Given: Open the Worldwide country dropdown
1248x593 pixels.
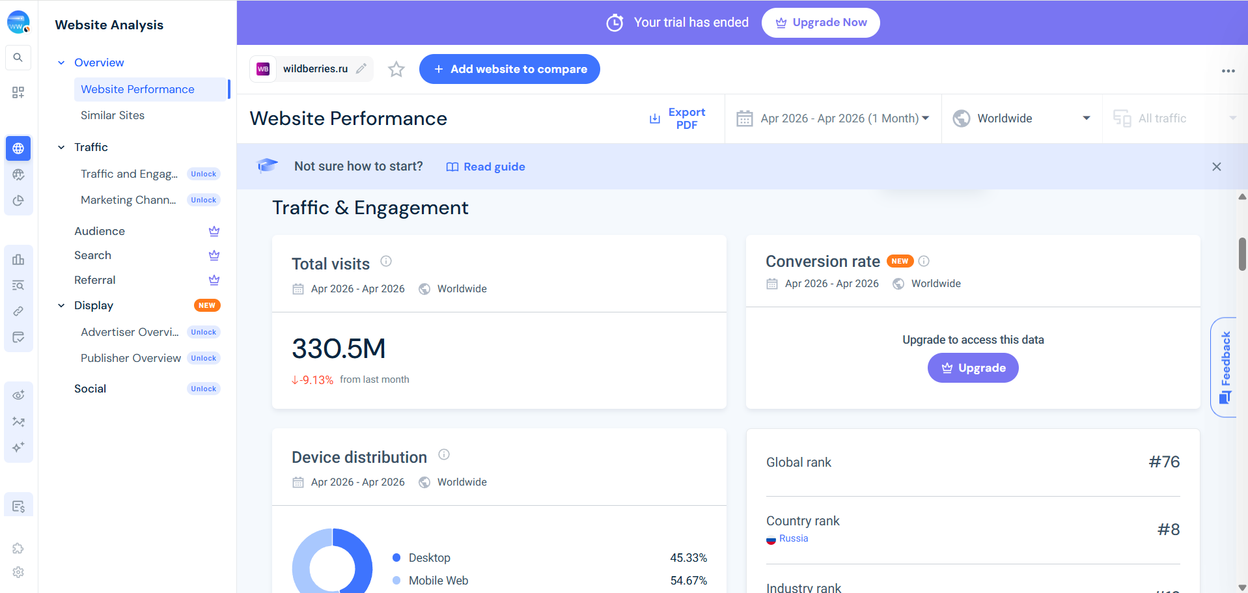Looking at the screenshot, I should coord(1022,118).
